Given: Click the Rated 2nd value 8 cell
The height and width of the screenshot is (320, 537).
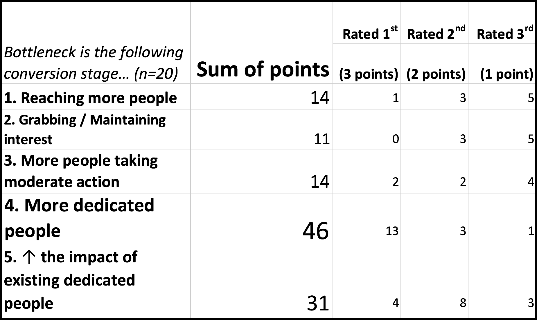Looking at the screenshot, I should [434, 283].
